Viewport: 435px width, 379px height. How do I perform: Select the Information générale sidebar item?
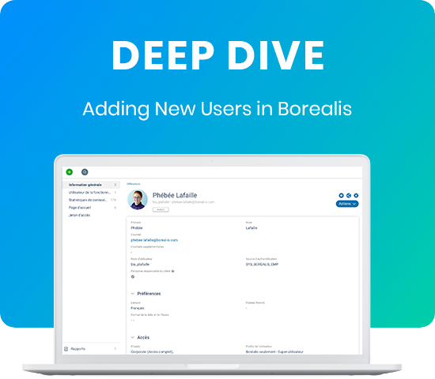pyautogui.click(x=92, y=185)
